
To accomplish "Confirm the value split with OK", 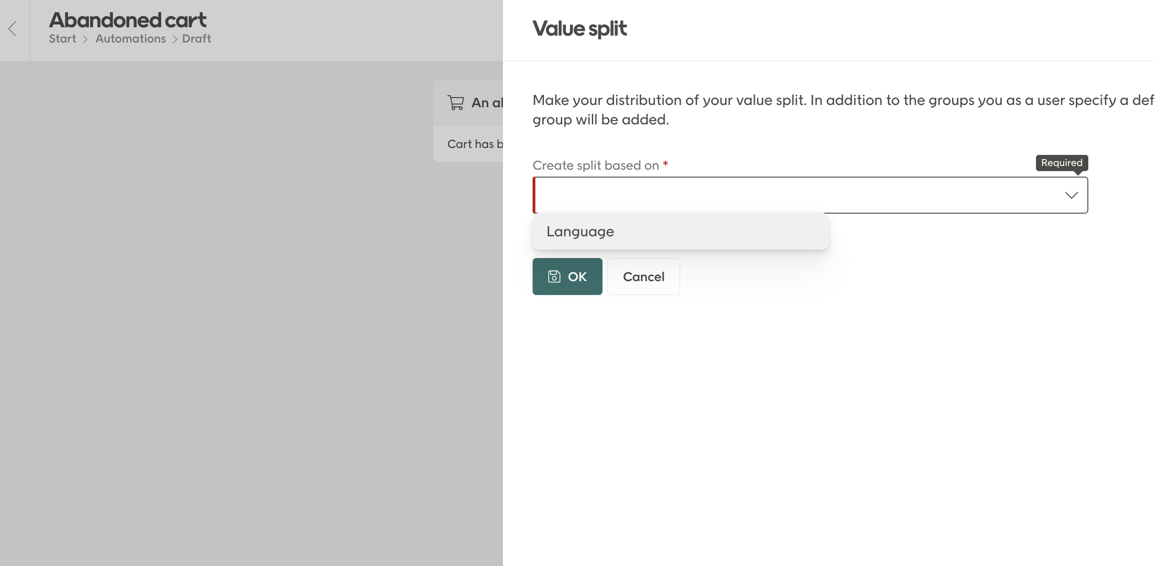I will pos(567,277).
